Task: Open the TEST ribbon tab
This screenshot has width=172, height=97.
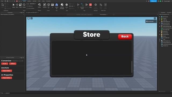Action: coord(39,1)
